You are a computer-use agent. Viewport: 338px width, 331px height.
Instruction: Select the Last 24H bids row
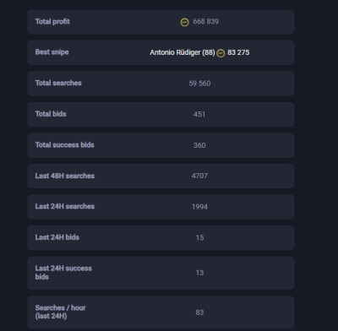click(161, 238)
